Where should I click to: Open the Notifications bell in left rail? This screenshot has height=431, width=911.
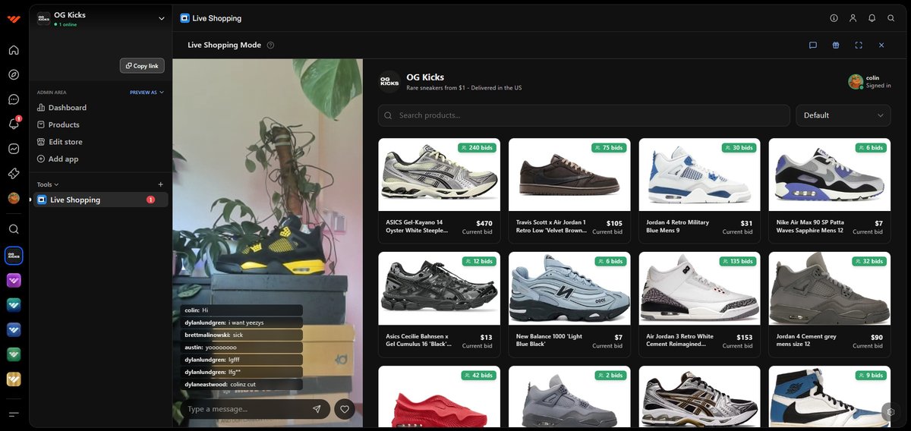click(x=14, y=124)
